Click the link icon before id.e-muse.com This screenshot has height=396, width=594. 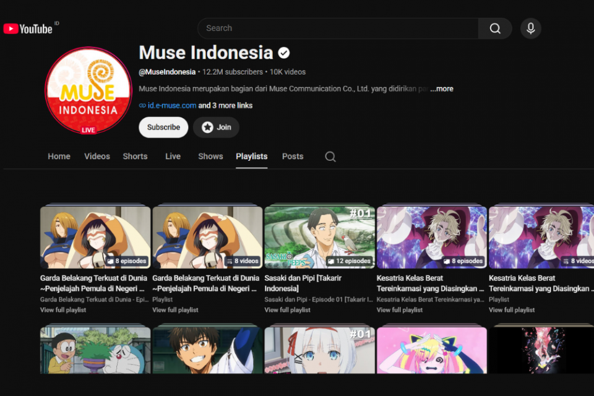[x=142, y=106]
